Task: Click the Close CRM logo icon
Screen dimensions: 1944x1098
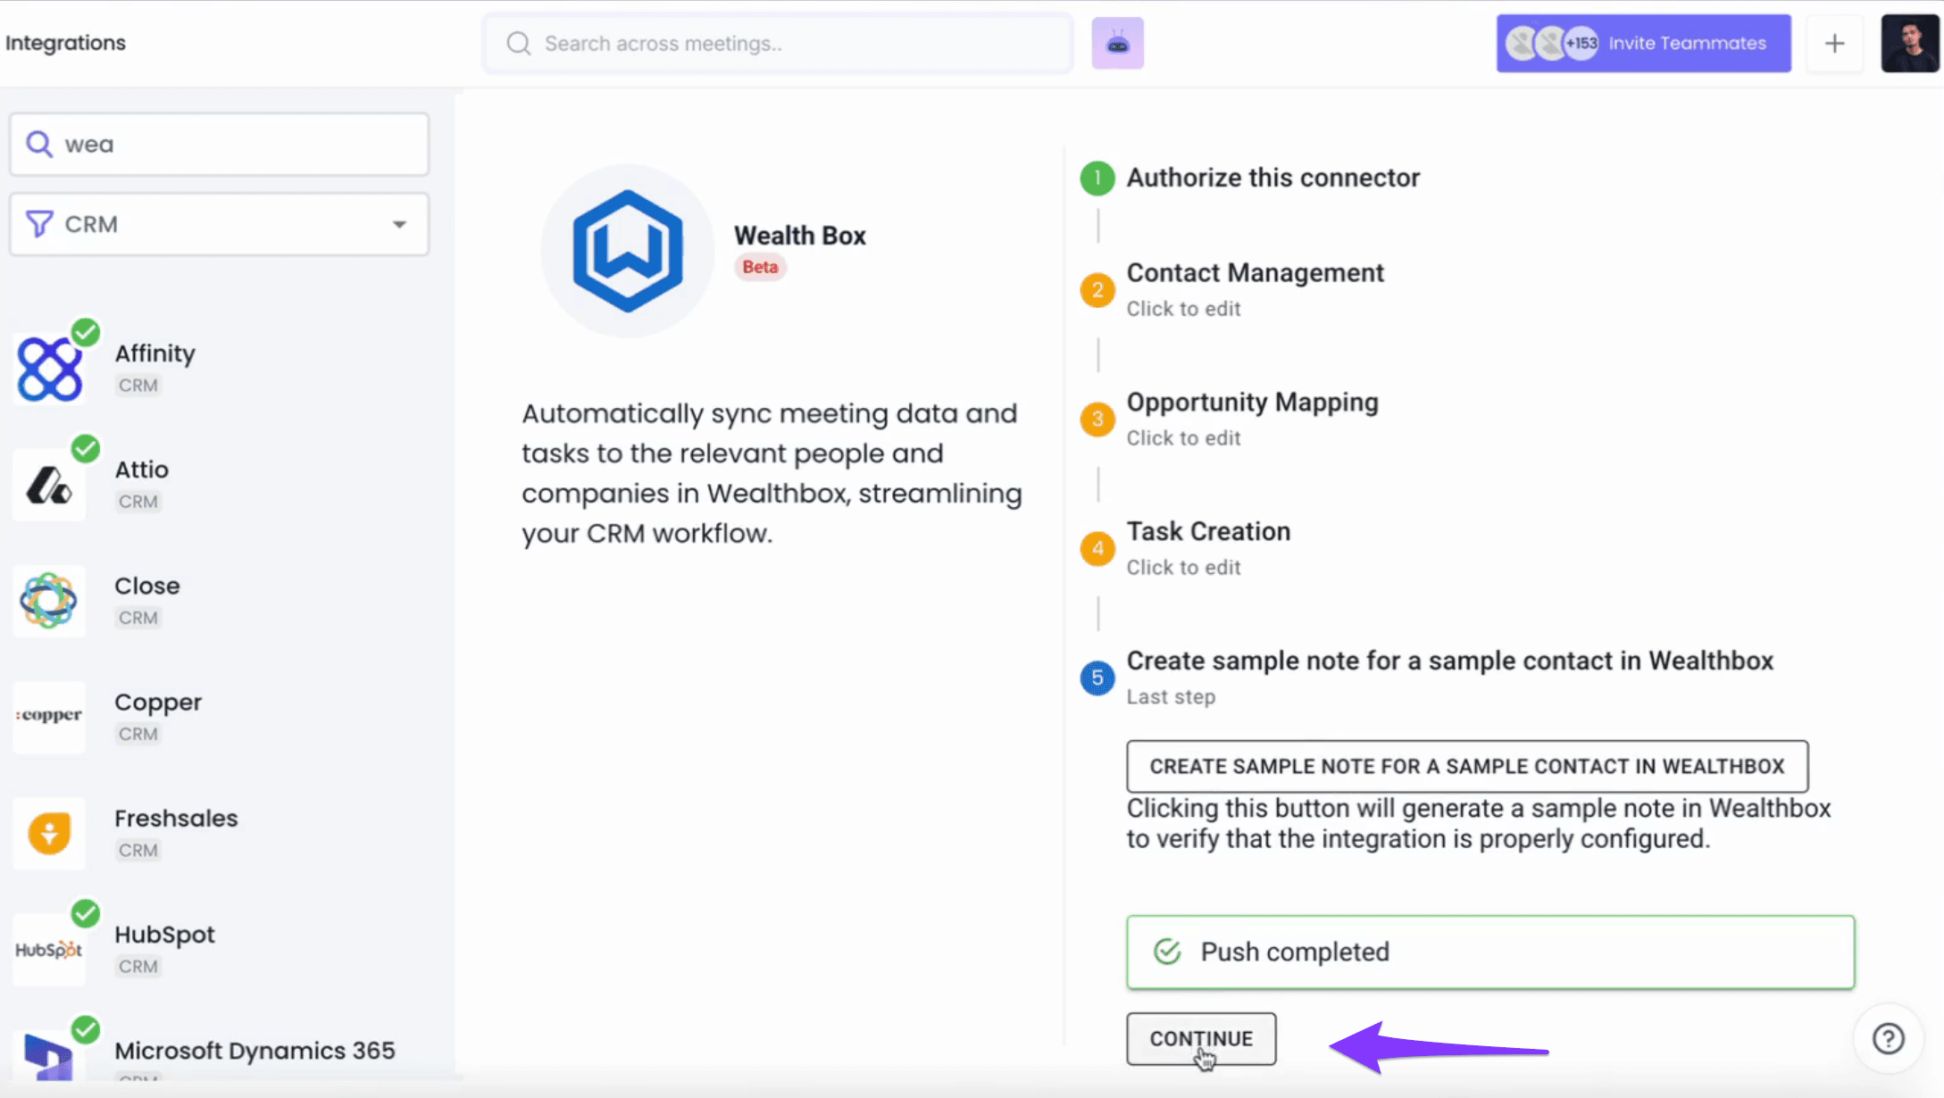Action: coord(49,601)
